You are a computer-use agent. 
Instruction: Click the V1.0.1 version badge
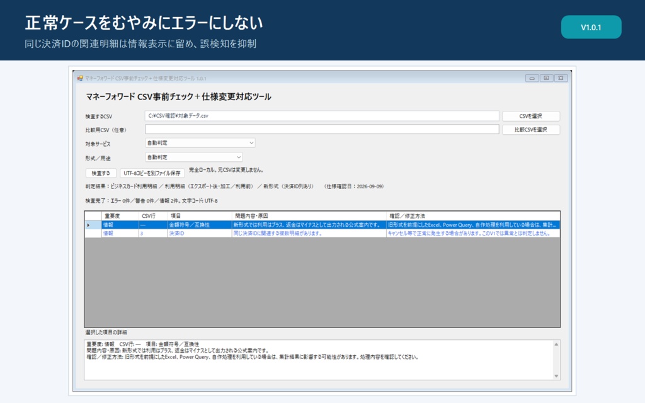pyautogui.click(x=591, y=27)
